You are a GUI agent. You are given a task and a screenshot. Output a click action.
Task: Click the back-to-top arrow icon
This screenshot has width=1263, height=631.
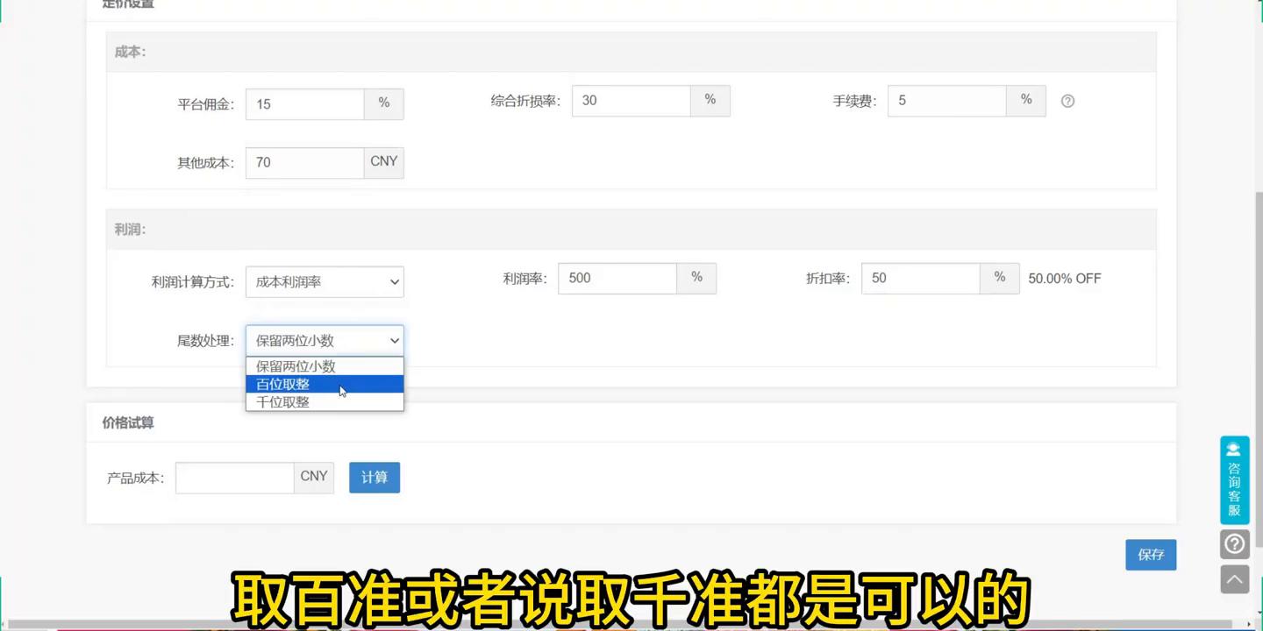(1234, 578)
